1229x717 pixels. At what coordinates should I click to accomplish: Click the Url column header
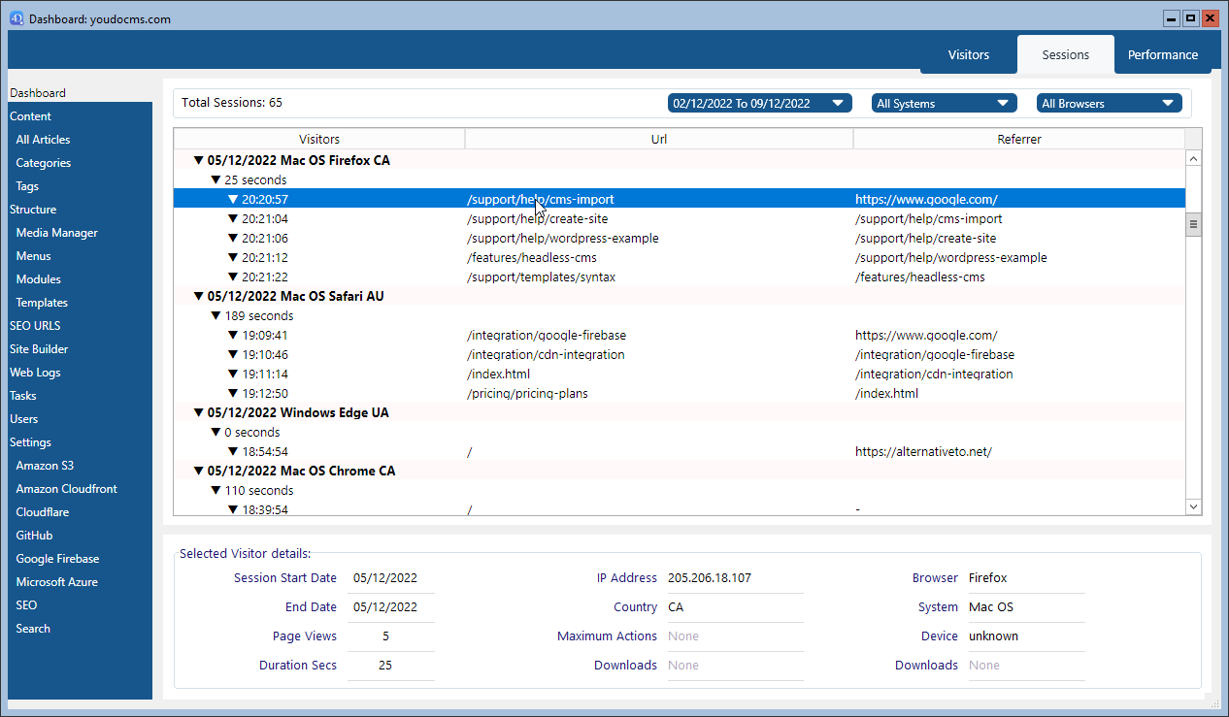658,140
